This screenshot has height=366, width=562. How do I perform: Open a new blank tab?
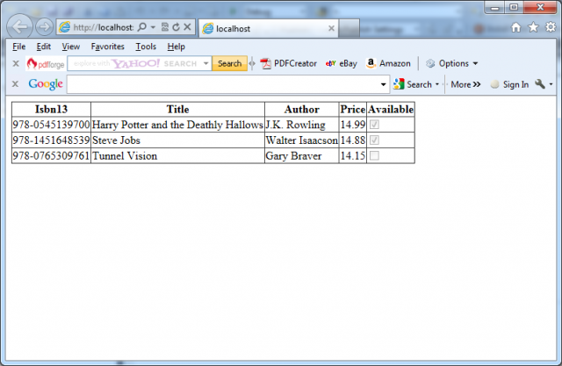click(x=349, y=28)
